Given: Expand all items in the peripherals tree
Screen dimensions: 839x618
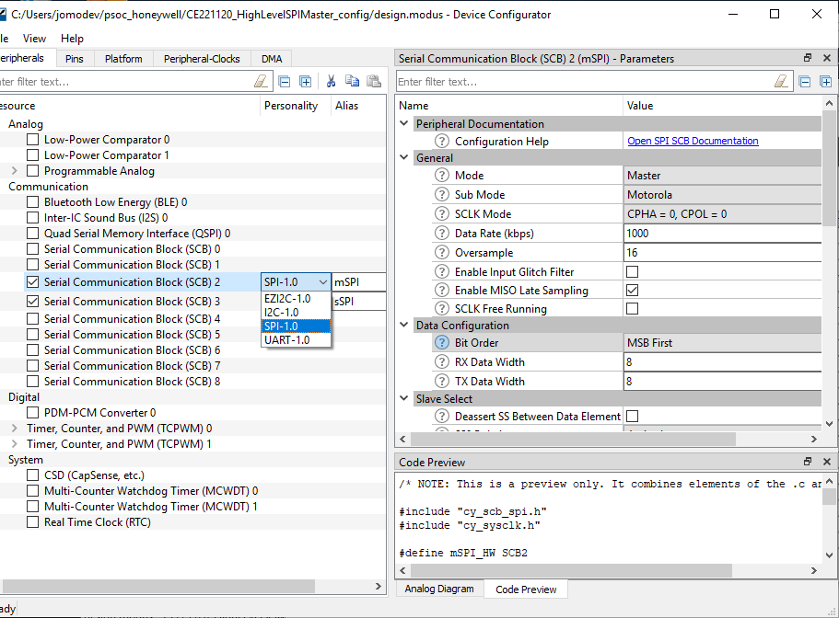Looking at the screenshot, I should pos(305,81).
